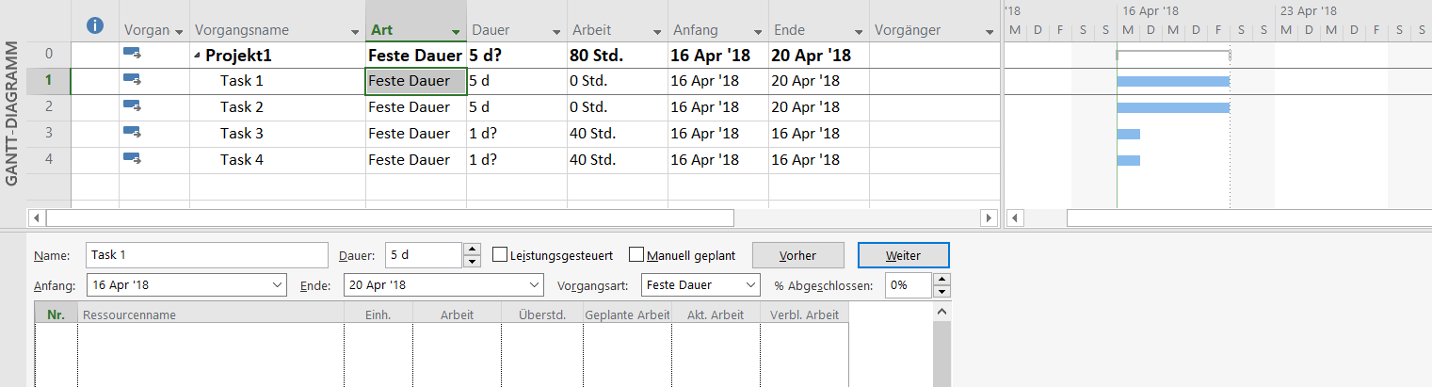Open the Vorgangsart dropdown

[749, 284]
